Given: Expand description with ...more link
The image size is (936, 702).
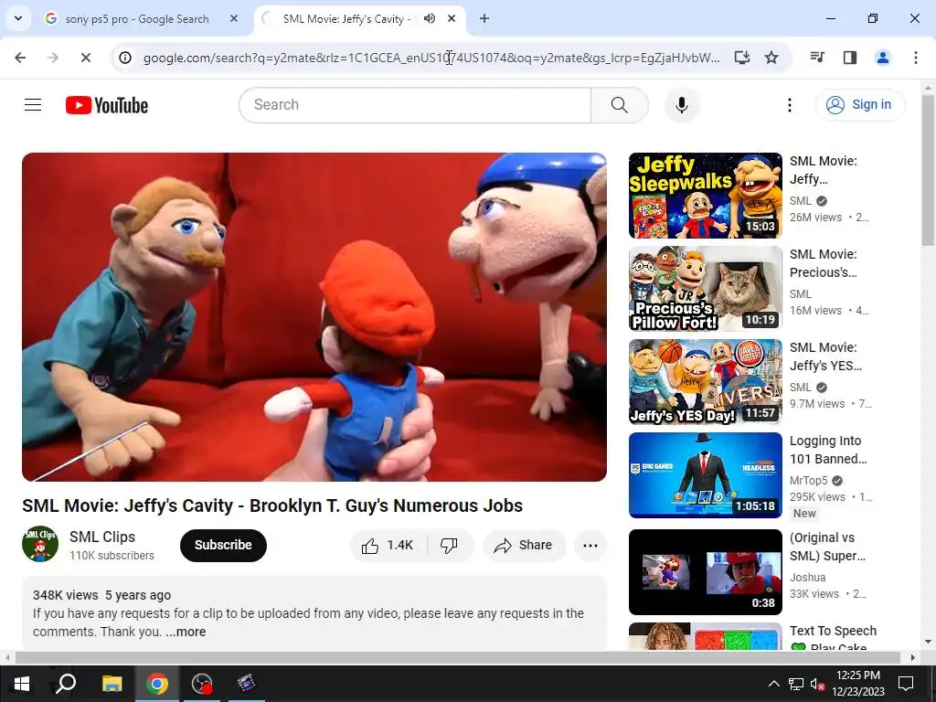Looking at the screenshot, I should tap(186, 633).
